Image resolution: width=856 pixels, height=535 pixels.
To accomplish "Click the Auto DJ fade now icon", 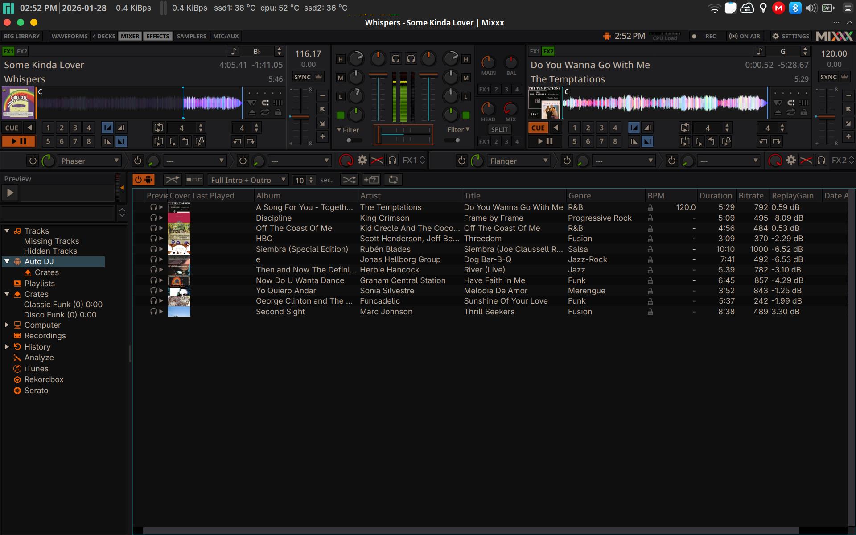I will pos(172,180).
